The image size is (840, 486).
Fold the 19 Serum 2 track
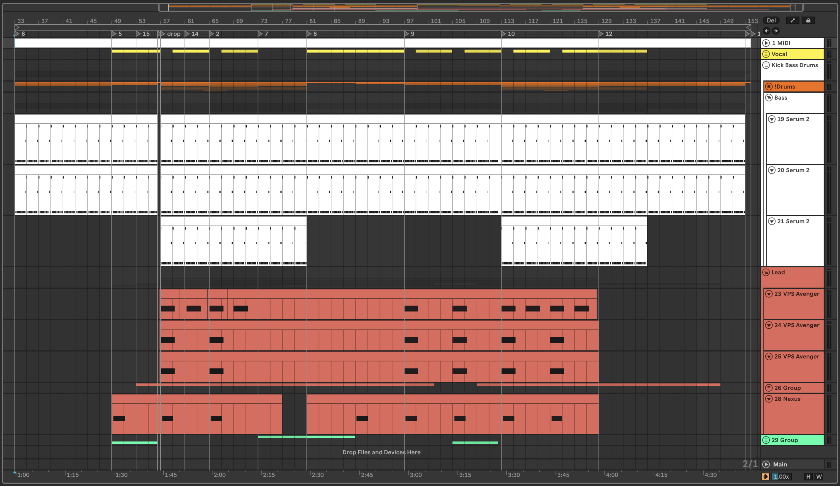tap(772, 119)
